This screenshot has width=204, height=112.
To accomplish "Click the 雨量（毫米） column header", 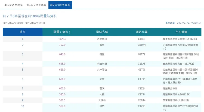I will pos(62,32).
